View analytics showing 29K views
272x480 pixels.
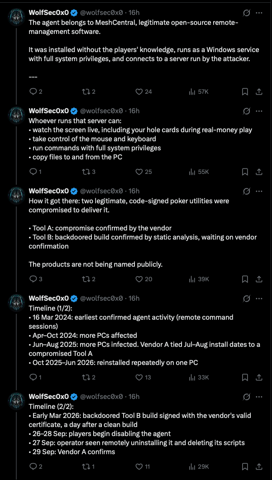(199, 466)
